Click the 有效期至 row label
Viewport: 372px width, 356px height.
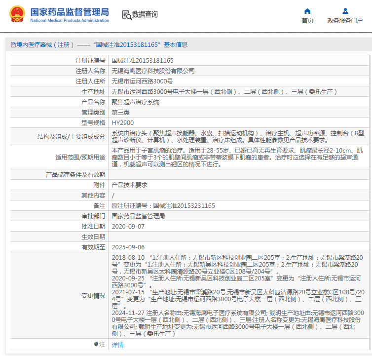(x=93, y=247)
